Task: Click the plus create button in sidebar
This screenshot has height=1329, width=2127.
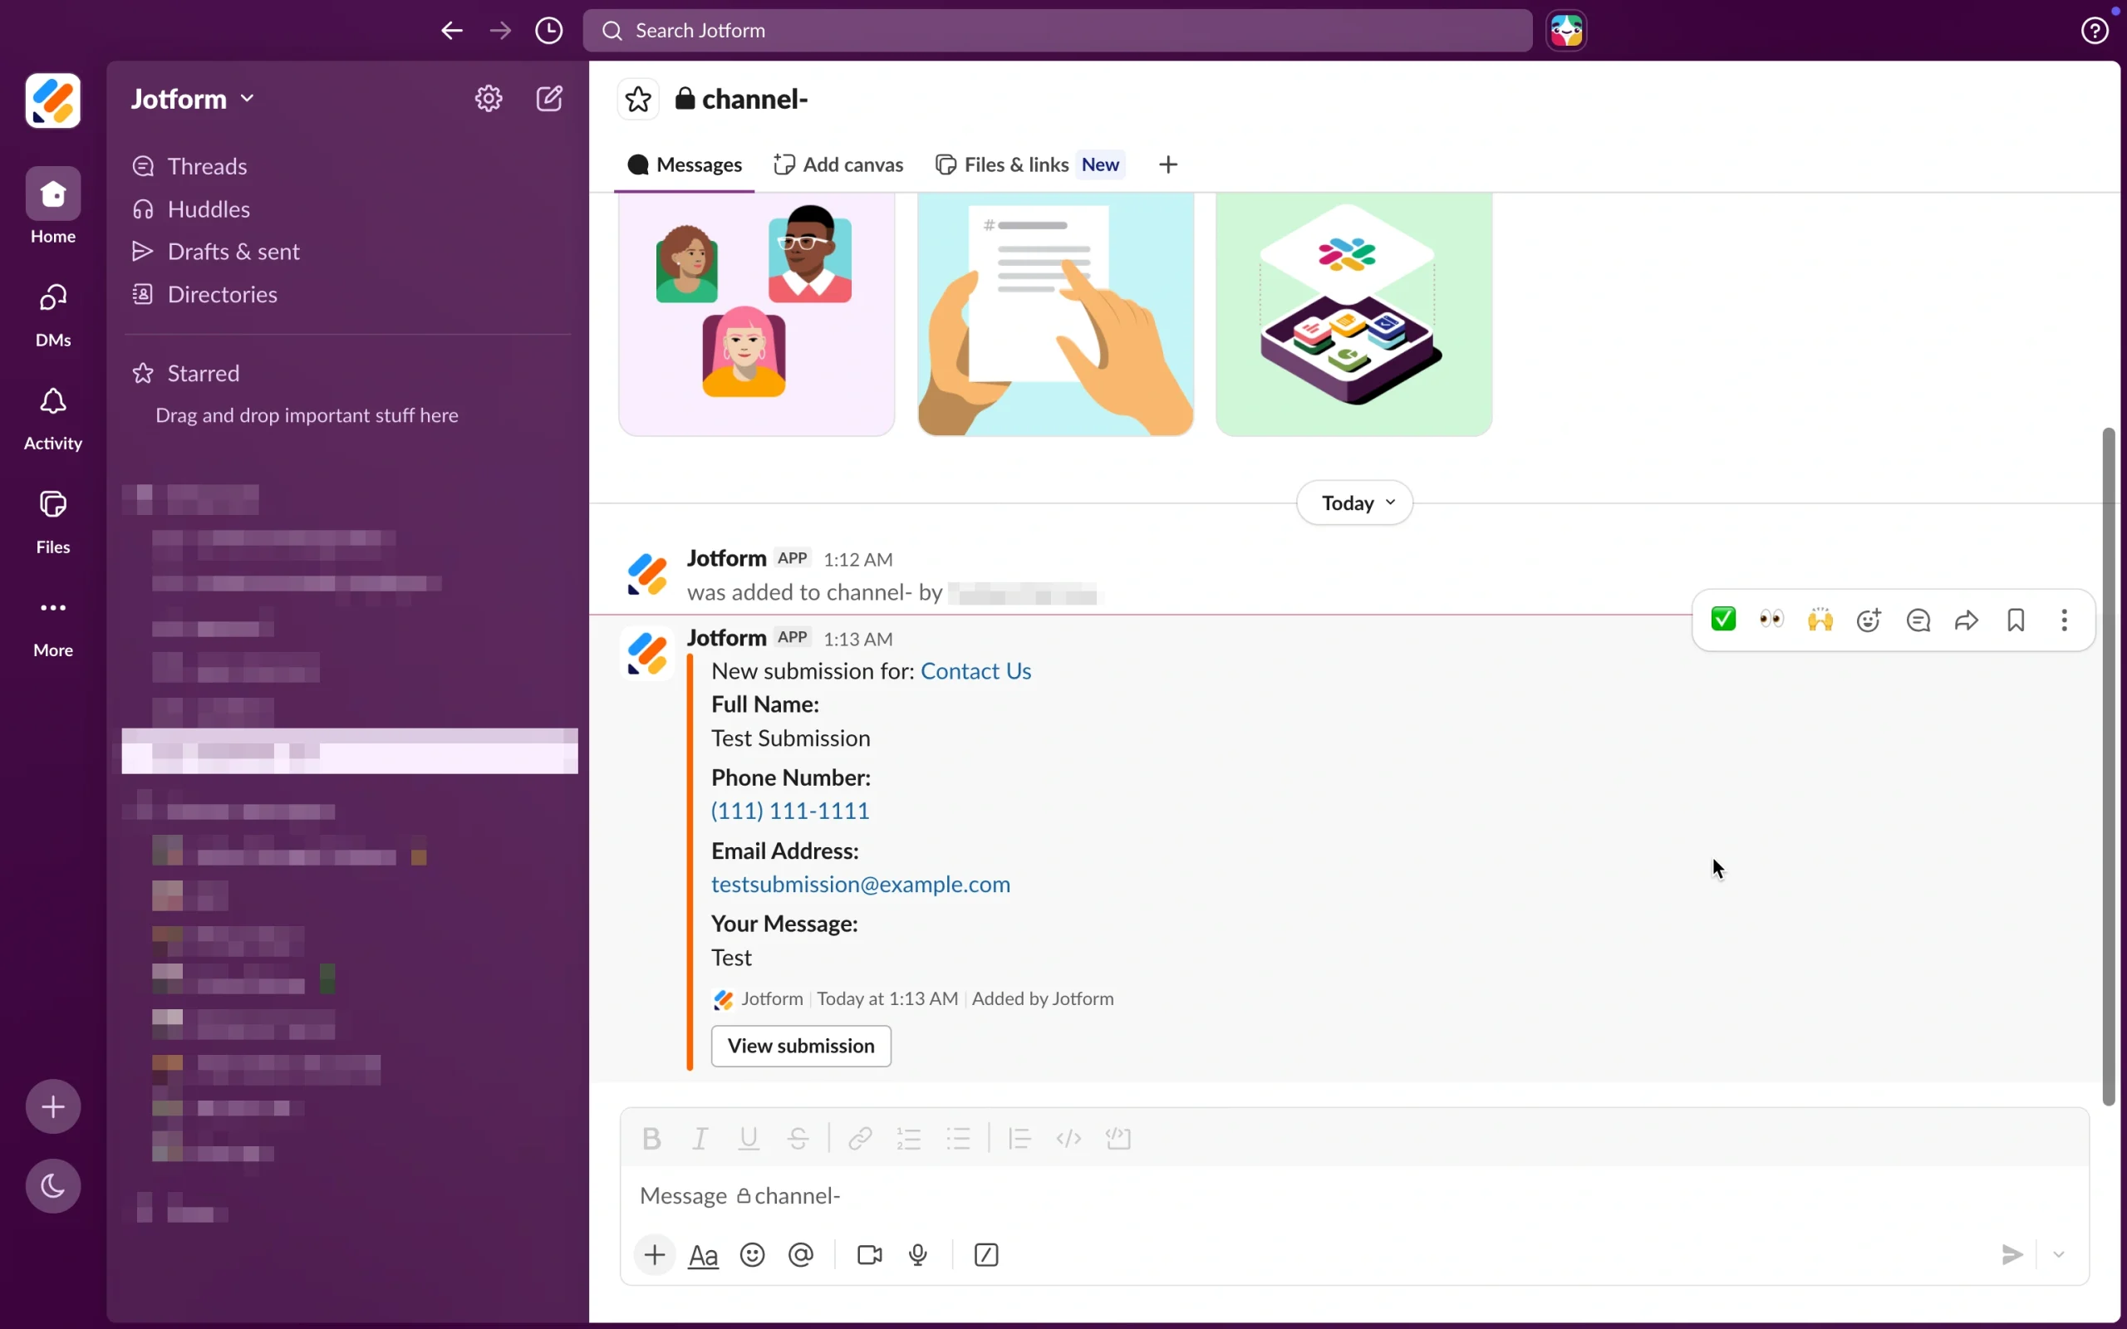Action: coord(54,1106)
